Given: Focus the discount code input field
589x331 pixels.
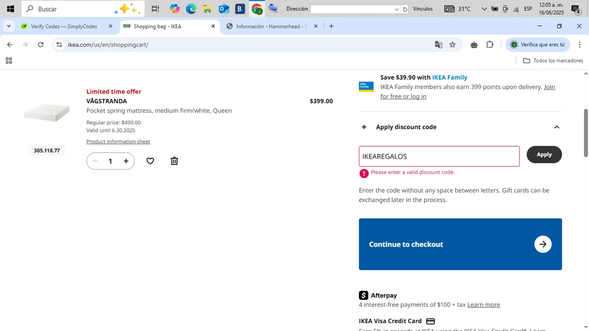Looking at the screenshot, I should tap(439, 156).
